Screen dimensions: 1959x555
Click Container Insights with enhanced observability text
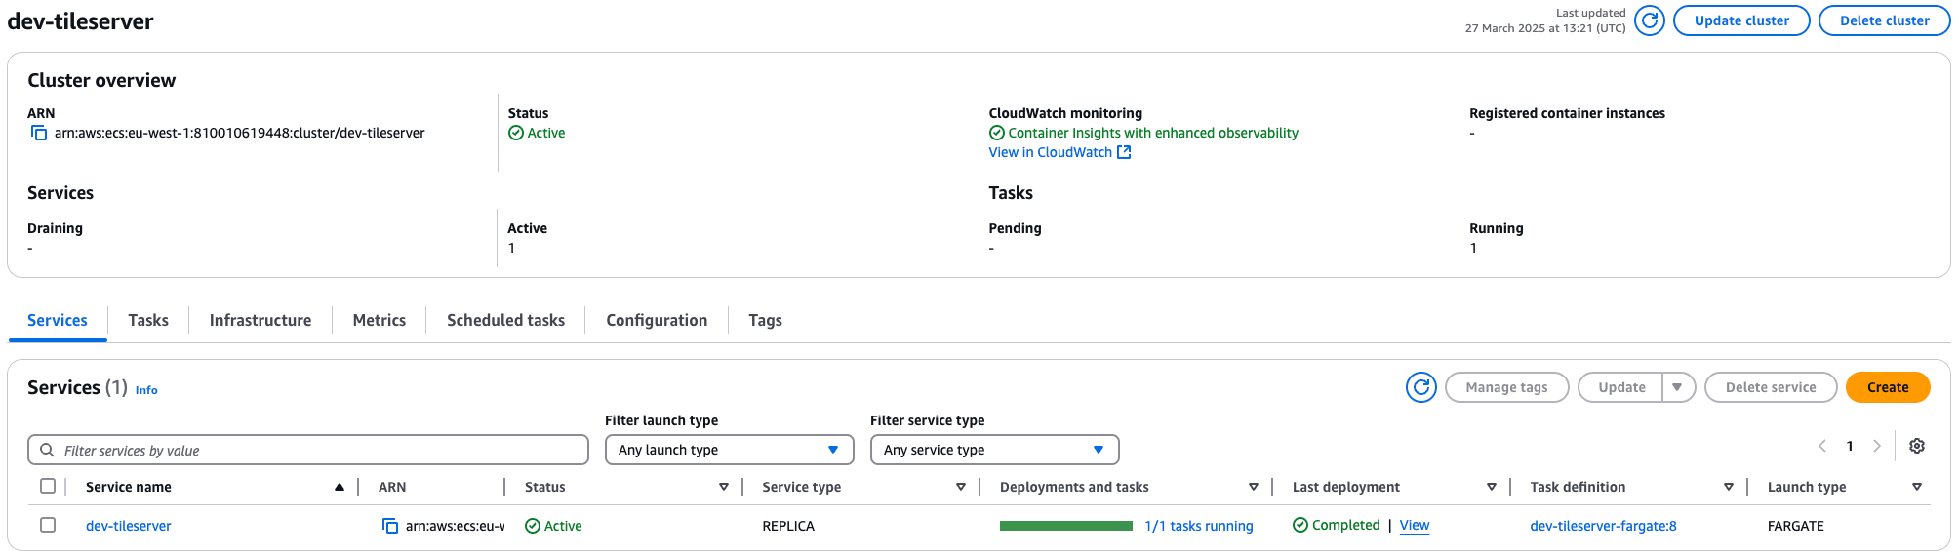[x=1153, y=133]
